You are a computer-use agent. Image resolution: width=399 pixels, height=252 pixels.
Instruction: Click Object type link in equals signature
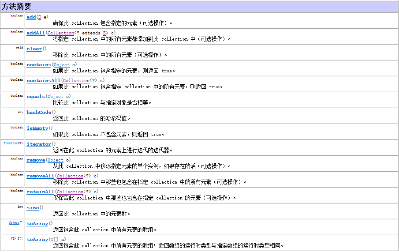click(x=55, y=96)
